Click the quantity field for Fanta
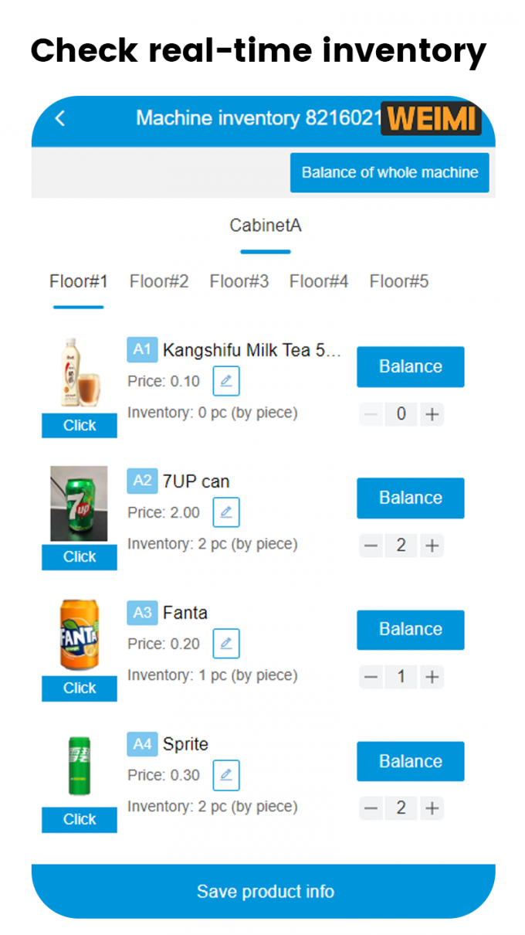 [x=401, y=677]
